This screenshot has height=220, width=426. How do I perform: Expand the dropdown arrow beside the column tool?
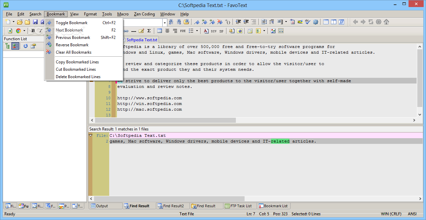click(x=286, y=22)
